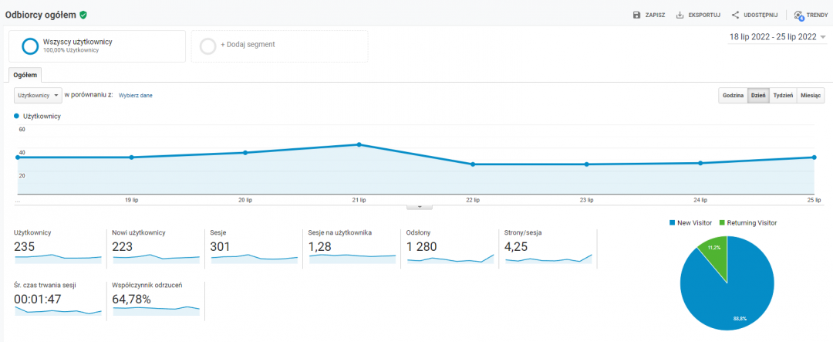
Task: Collapse the chart using the arrow below
Action: (419, 206)
